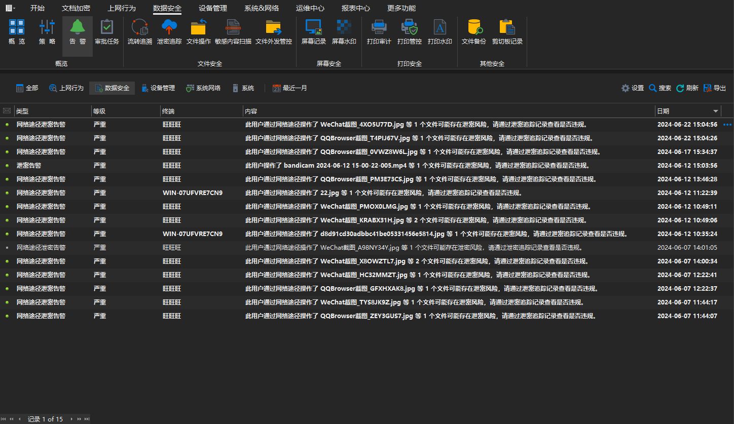
Task: Go to previous record in pager
Action: click(19, 419)
